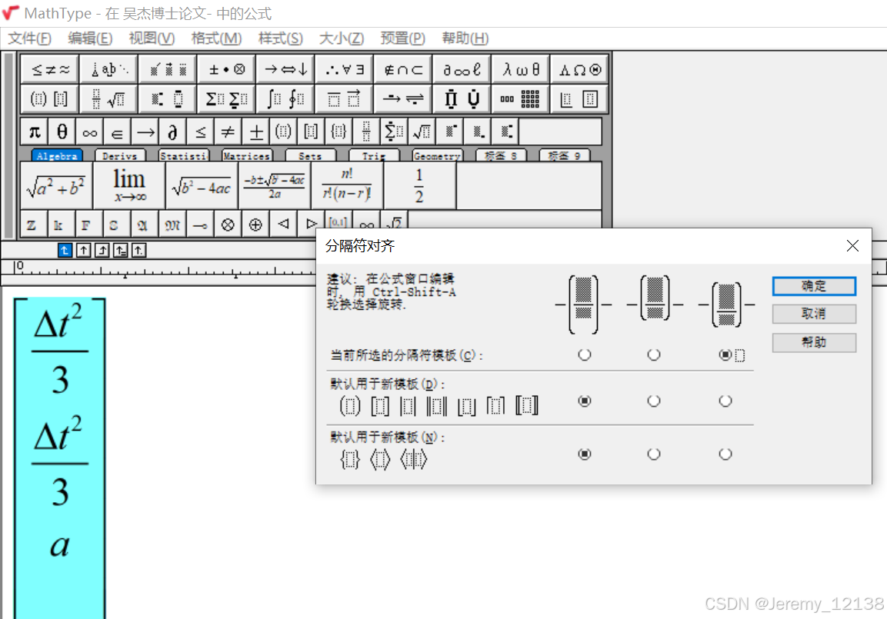Screen dimensions: 887x619
Task: Open the miscellaneous symbols palette (∂∞ℓ)
Action: 462,69
